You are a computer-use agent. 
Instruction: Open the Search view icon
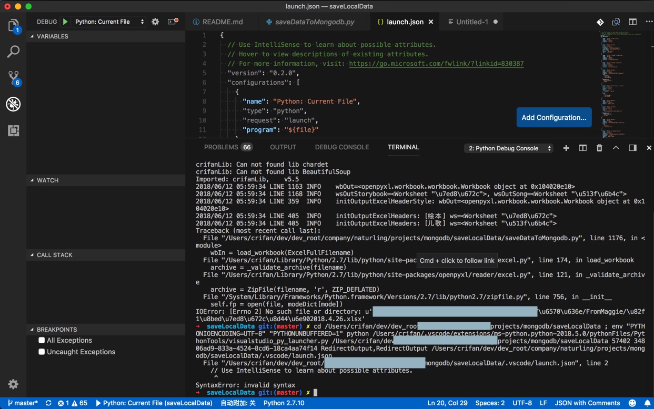click(x=13, y=52)
